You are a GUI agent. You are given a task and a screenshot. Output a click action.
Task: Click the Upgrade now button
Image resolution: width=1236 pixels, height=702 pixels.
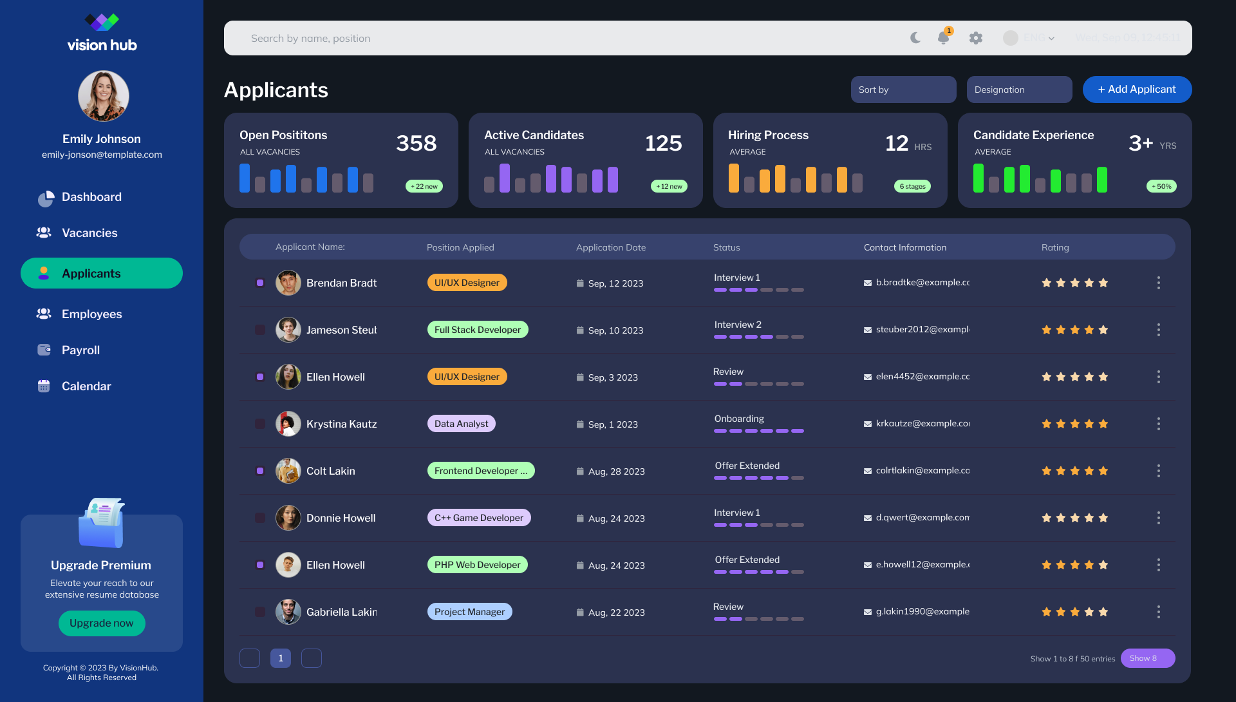point(102,623)
